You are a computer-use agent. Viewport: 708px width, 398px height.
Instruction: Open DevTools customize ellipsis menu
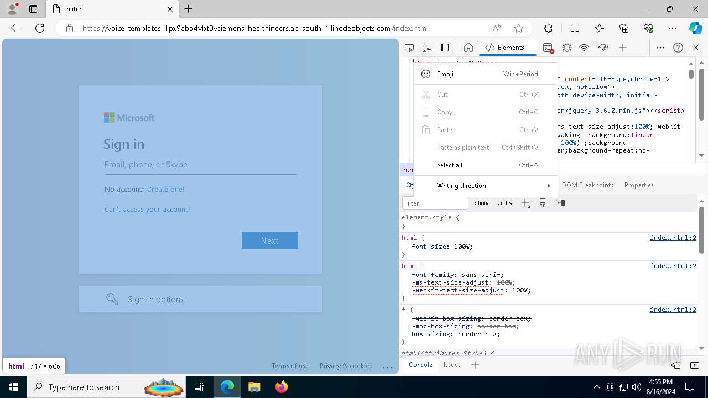660,48
